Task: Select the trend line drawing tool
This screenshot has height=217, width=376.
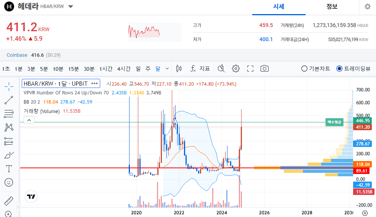Action: click(x=9, y=100)
